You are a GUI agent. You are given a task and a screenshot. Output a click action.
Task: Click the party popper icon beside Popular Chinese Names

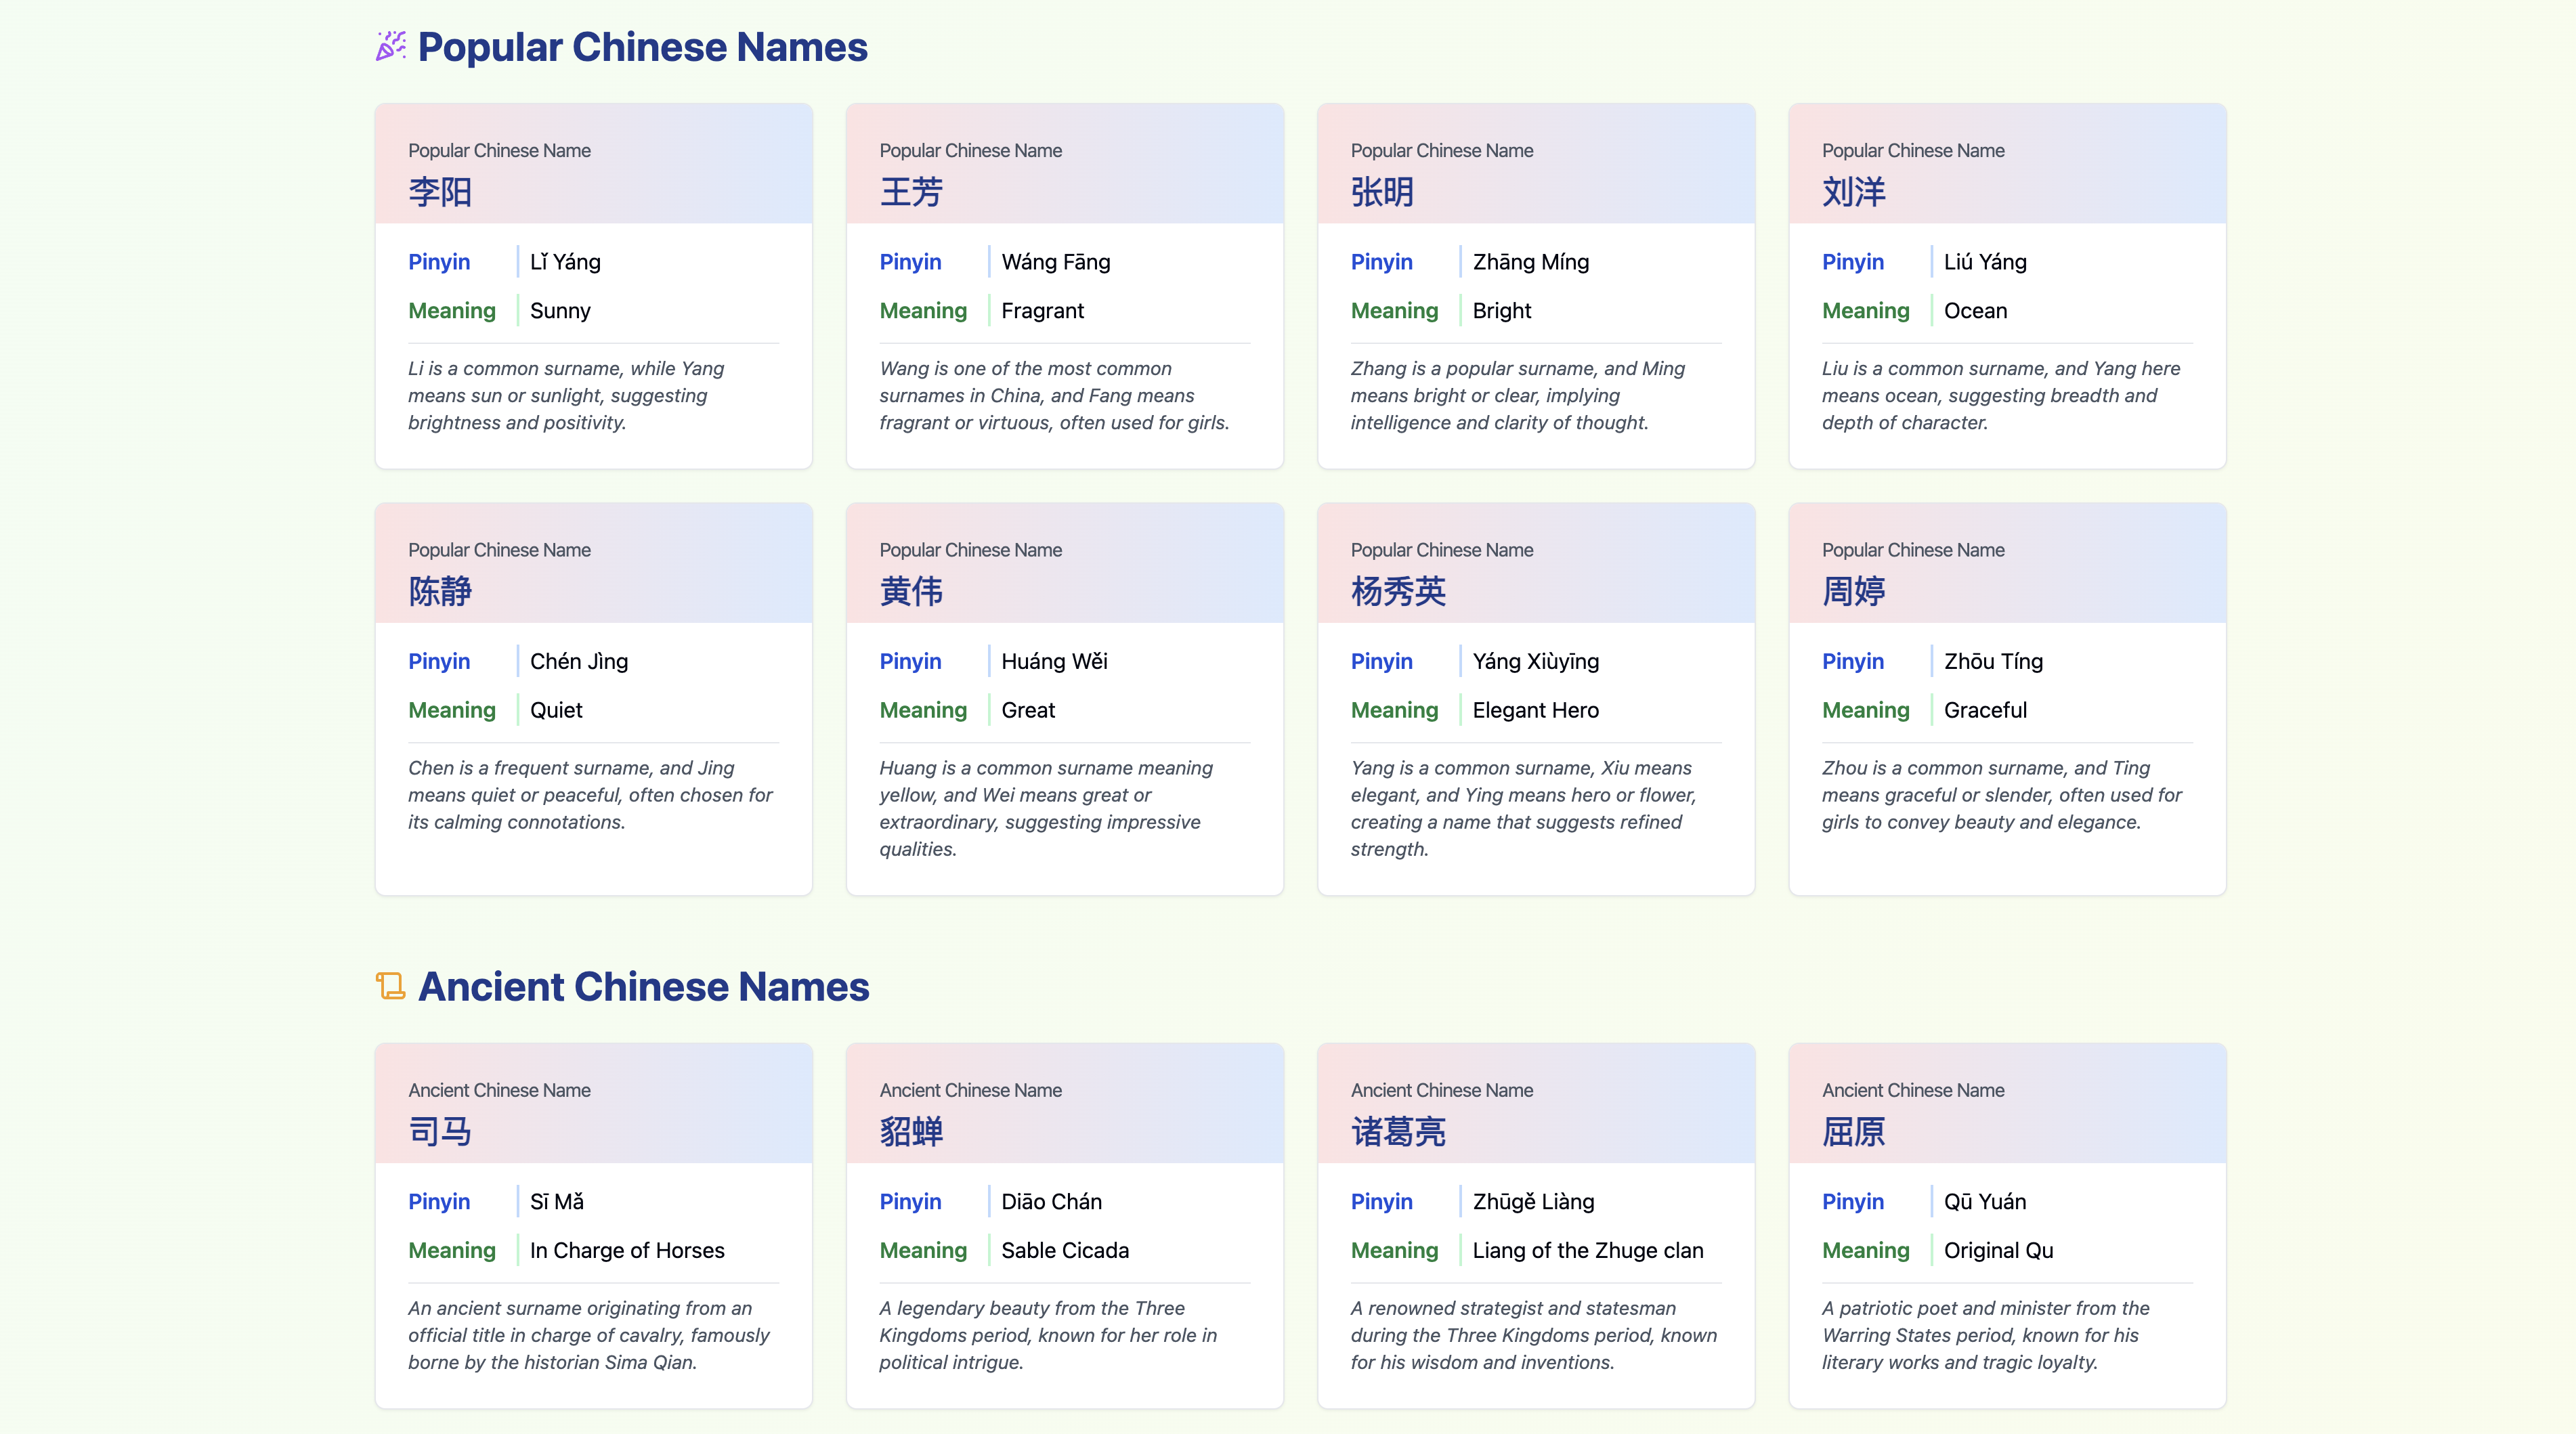coord(390,46)
